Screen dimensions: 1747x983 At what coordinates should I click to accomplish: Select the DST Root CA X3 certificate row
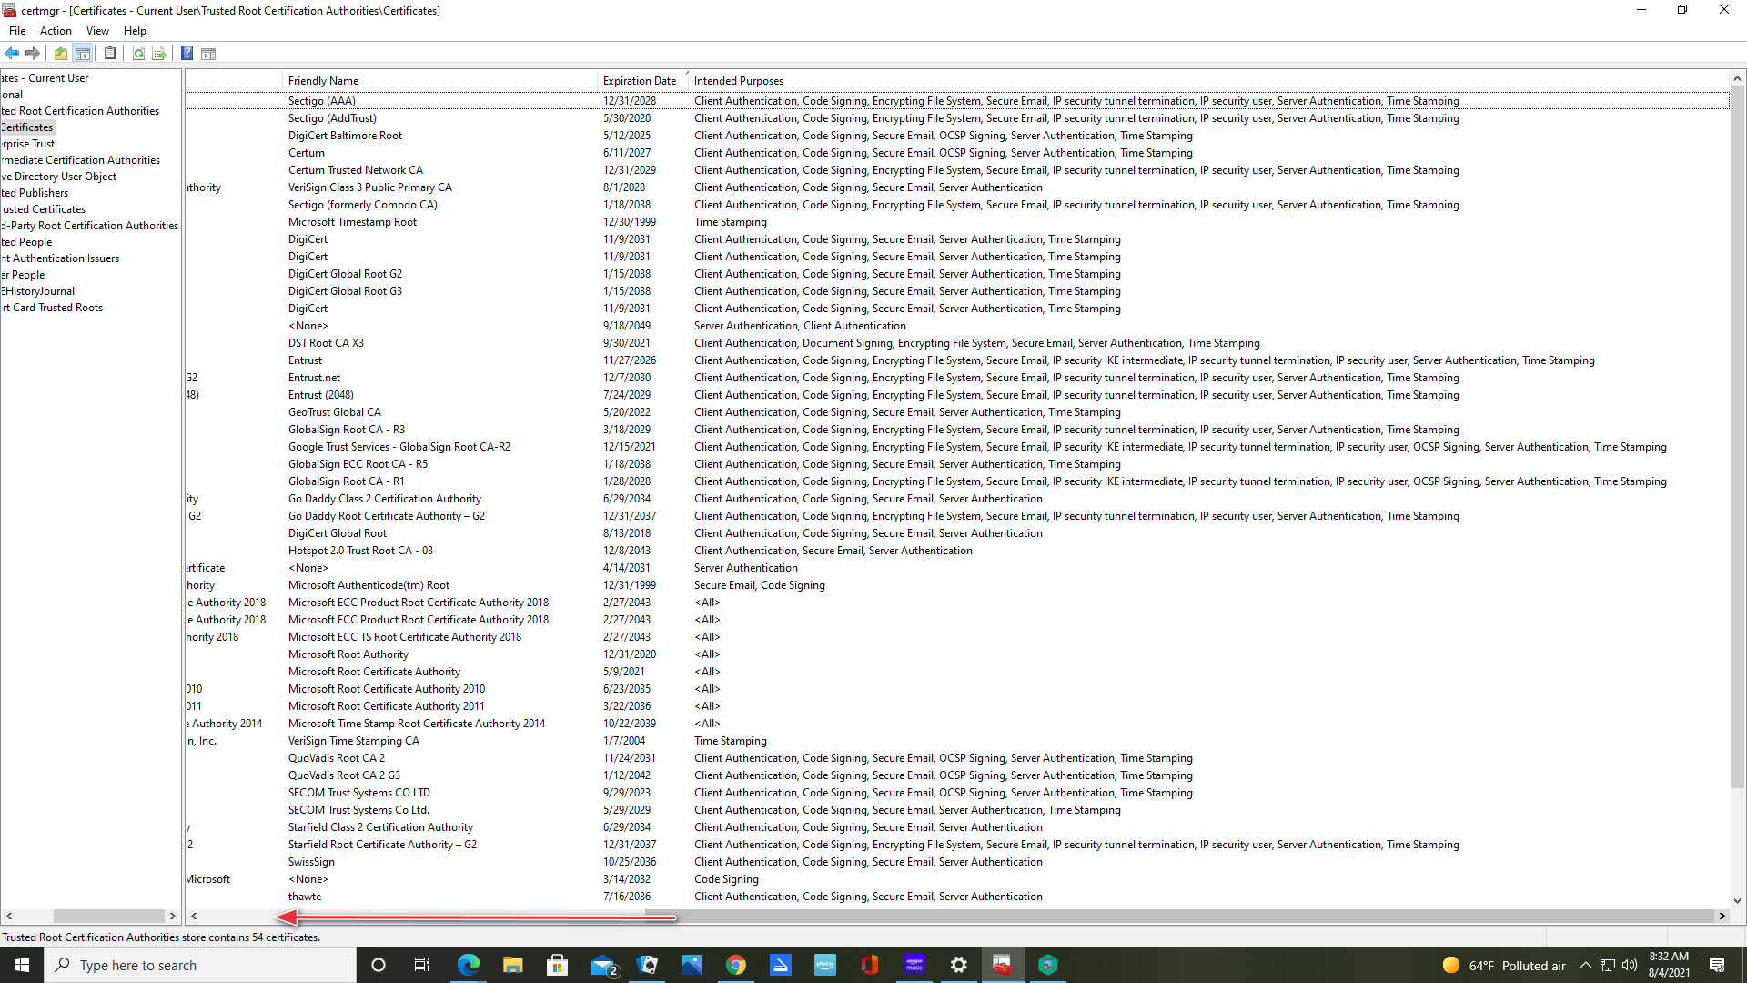[x=326, y=343]
